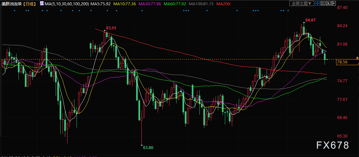Select the gray MA100:81.15 legend value
The width and height of the screenshot is (359, 157).
[201, 4]
